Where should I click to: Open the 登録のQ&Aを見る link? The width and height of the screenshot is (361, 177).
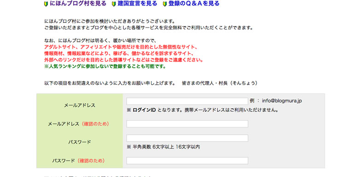point(194,4)
